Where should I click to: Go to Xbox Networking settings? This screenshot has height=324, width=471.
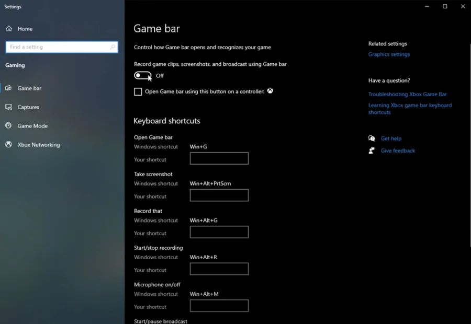38,145
